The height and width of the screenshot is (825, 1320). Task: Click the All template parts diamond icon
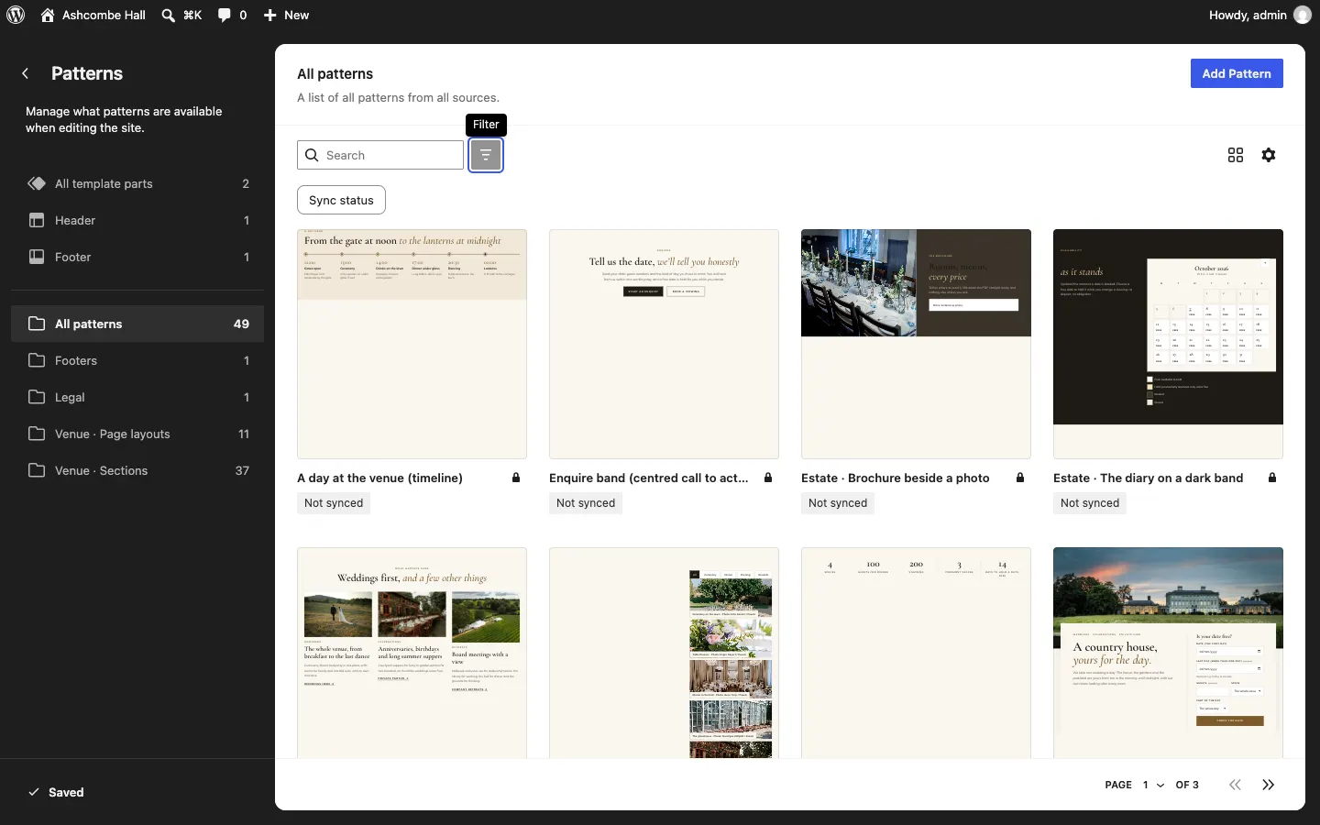coord(37,183)
